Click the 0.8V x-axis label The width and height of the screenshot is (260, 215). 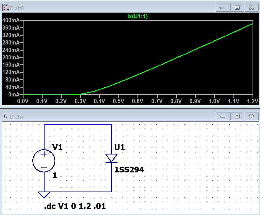(x=176, y=101)
